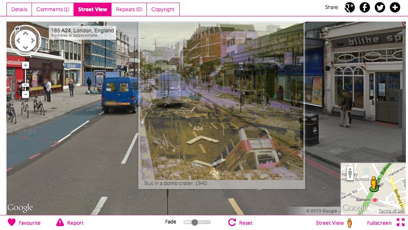Click the Google logo at bottom left
The height and width of the screenshot is (230, 408).
[20, 208]
